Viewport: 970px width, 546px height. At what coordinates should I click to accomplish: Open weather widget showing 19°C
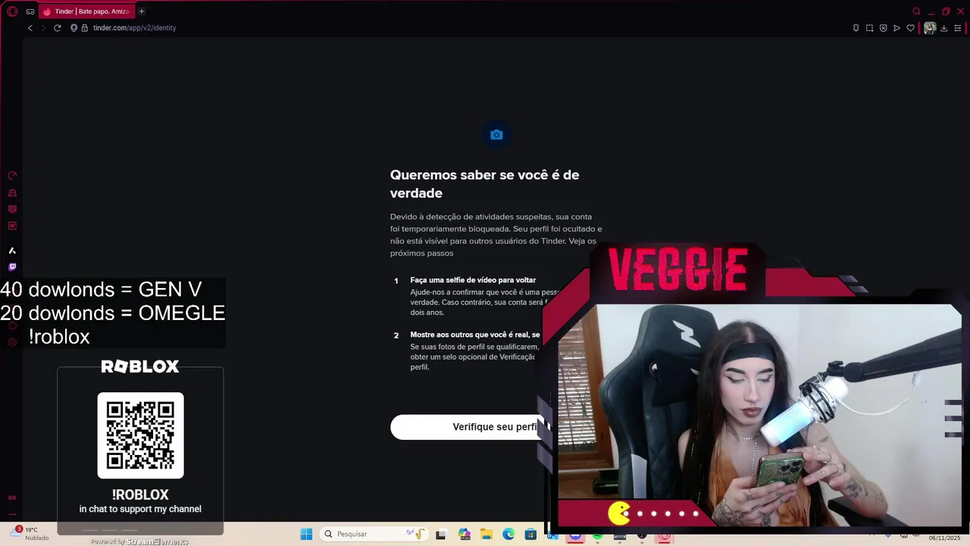point(29,534)
